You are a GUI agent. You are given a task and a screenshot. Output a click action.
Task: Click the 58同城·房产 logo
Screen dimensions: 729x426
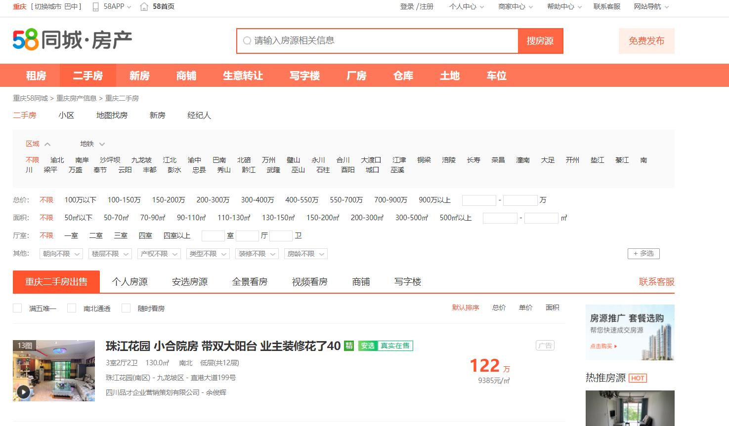[72, 39]
